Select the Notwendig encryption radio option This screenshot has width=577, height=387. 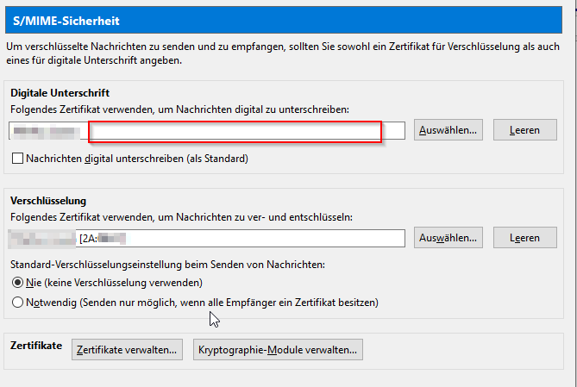click(17, 303)
